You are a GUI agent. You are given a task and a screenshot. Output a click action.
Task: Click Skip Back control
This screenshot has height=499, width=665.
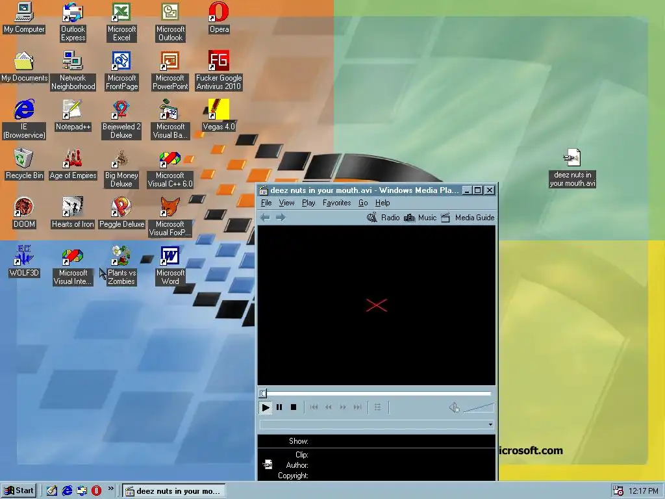point(314,407)
